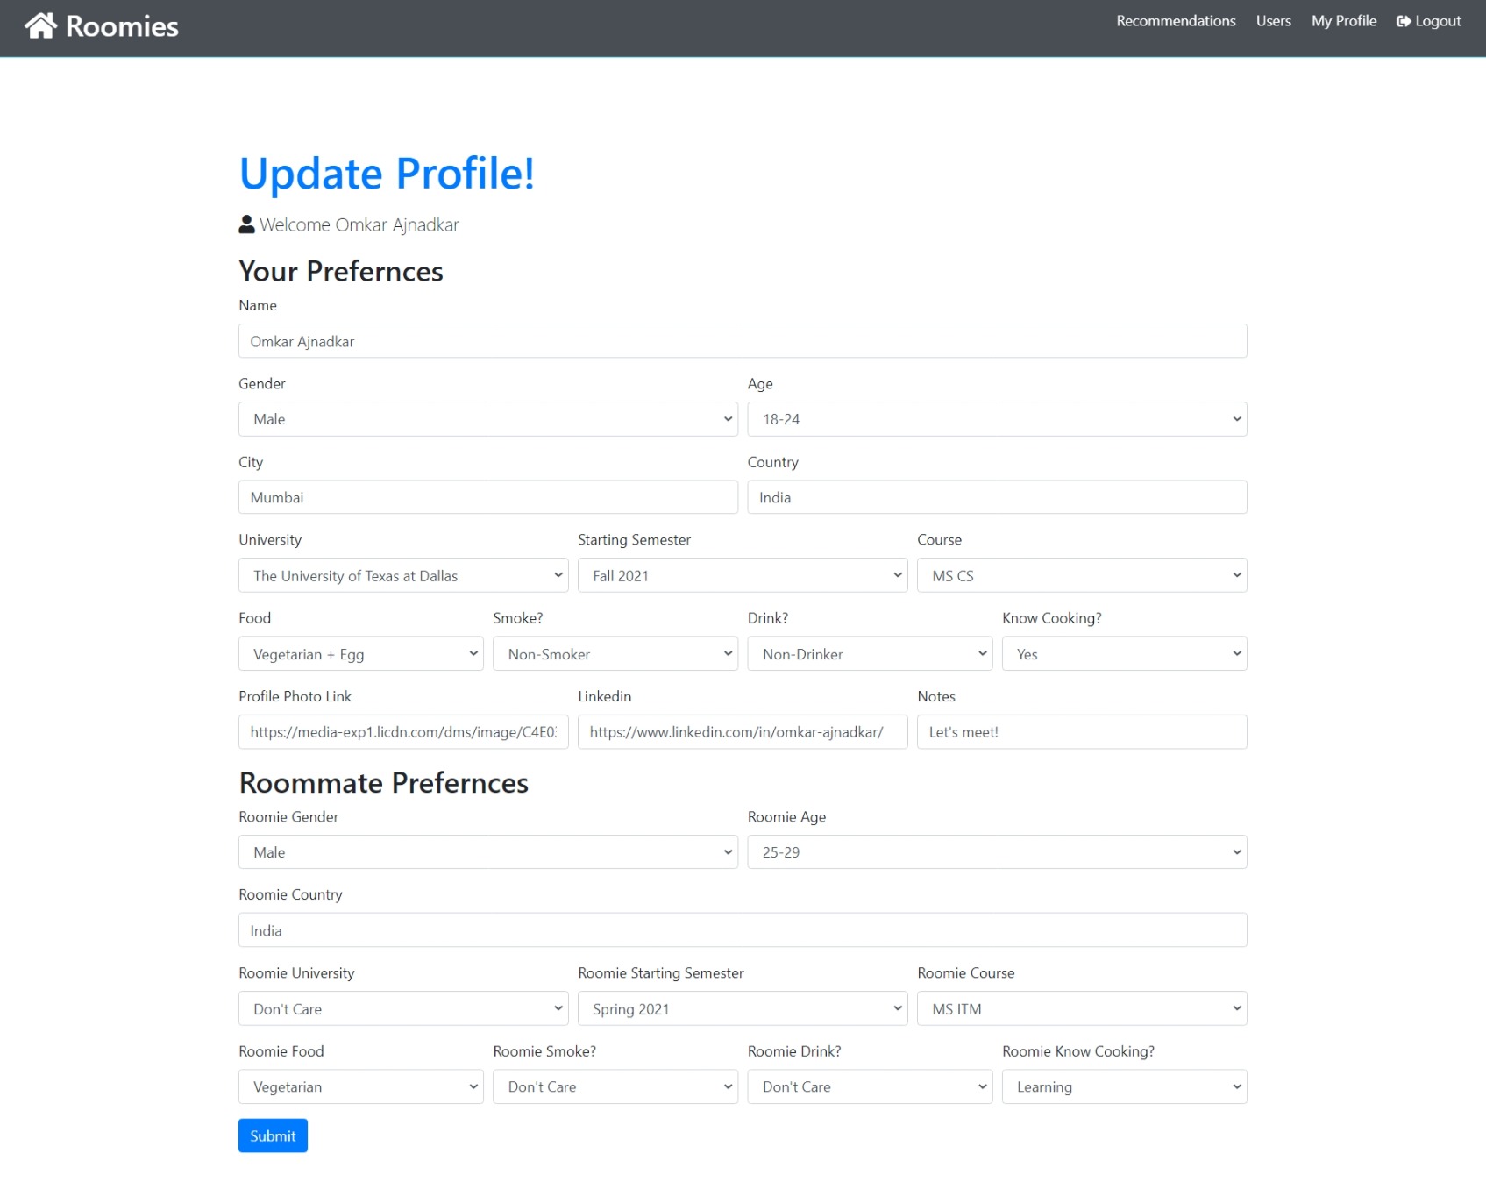
Task: Open the Gender dropdown showing Male
Action: tap(488, 419)
